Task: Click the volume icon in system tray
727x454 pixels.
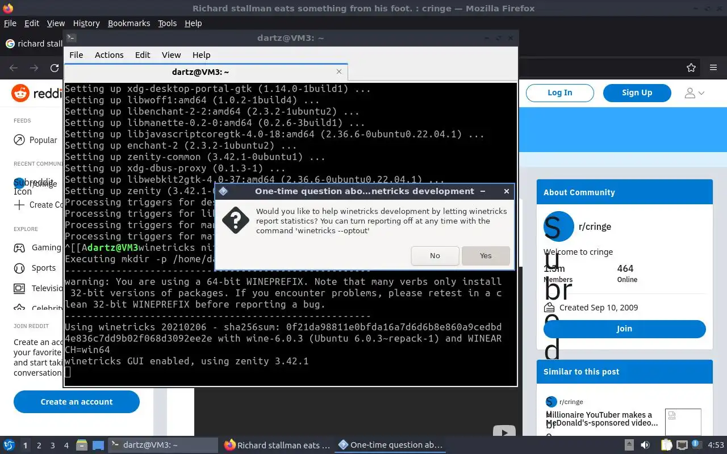Action: coord(645,445)
